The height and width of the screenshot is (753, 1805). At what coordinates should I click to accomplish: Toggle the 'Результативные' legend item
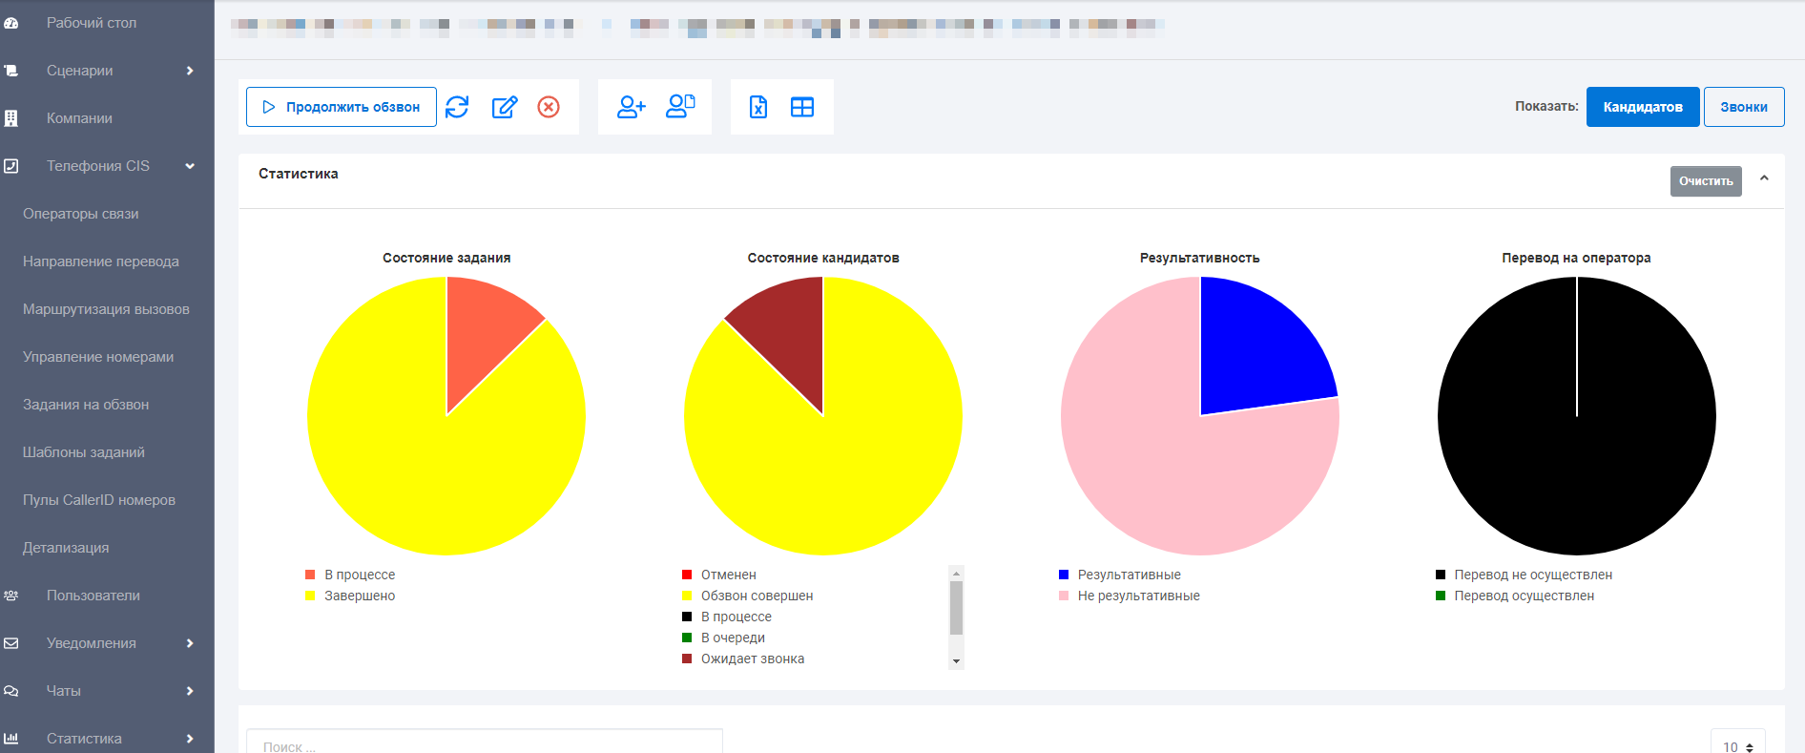pos(1129,575)
